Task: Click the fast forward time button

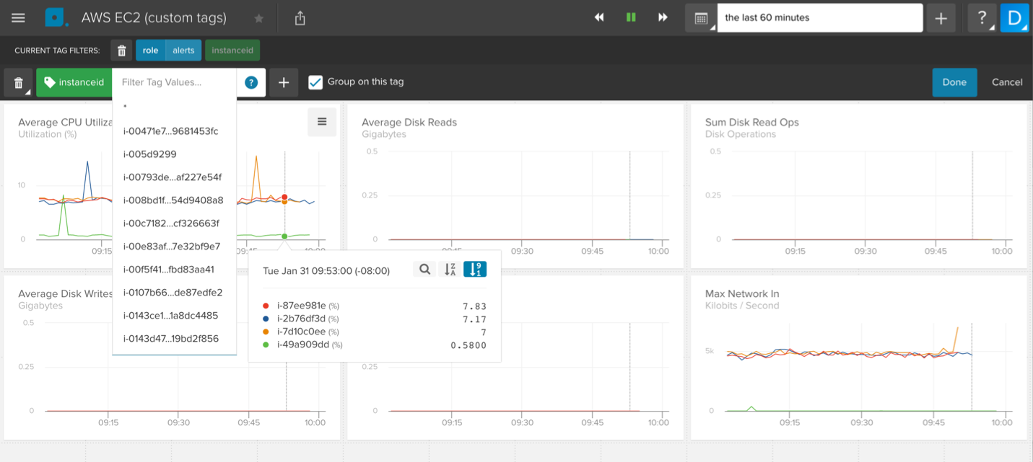Action: coord(663,18)
